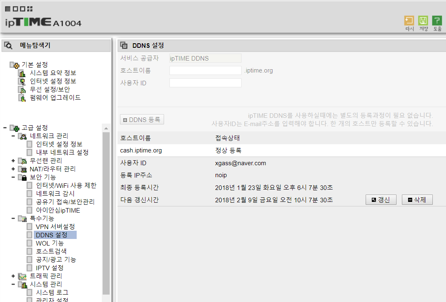Image resolution: width=446 pixels, height=302 pixels.
Task: Click the menu tree scrollbar thumb
Action: click(106, 213)
